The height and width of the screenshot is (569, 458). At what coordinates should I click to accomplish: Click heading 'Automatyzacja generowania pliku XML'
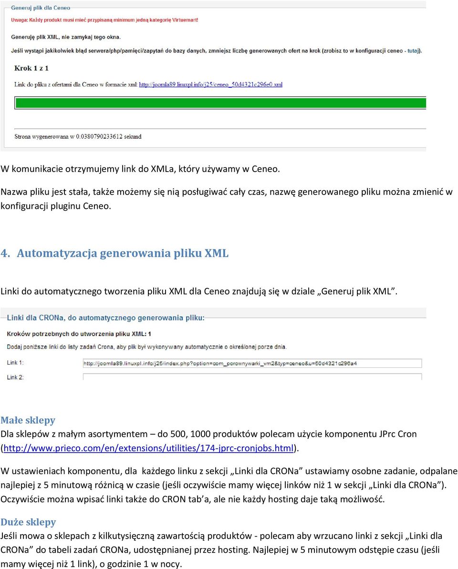click(x=123, y=254)
